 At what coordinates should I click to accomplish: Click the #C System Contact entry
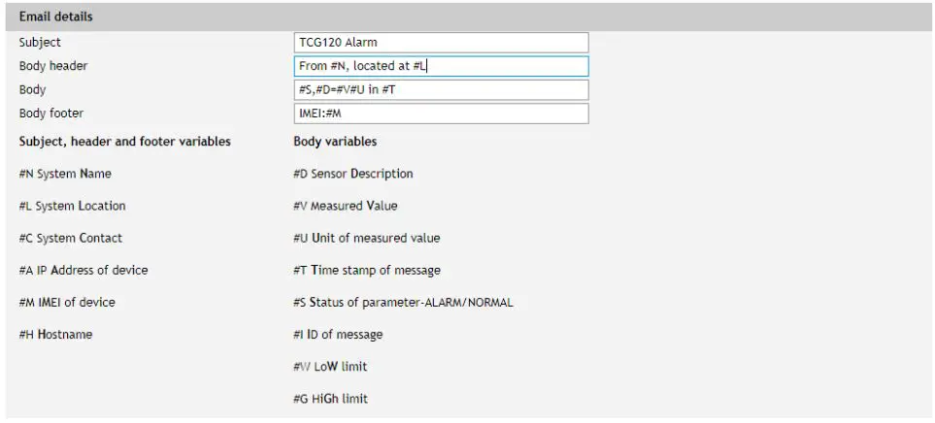pos(71,238)
